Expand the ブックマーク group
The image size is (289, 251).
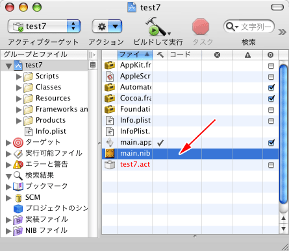(x=8, y=187)
